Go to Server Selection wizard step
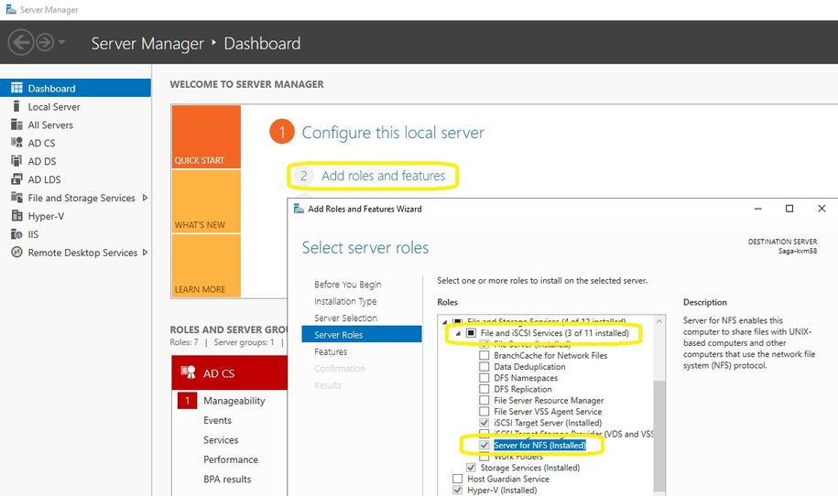The width and height of the screenshot is (838, 496). click(x=346, y=318)
